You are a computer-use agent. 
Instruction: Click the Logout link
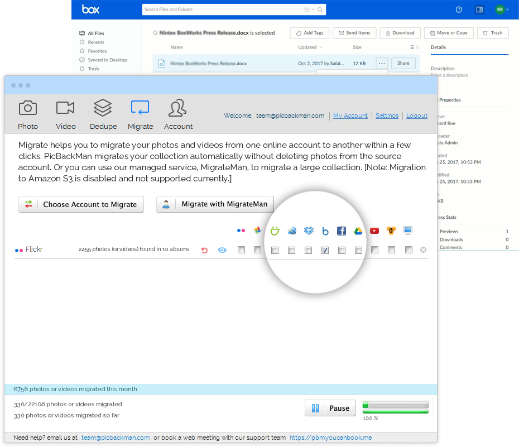(x=417, y=116)
